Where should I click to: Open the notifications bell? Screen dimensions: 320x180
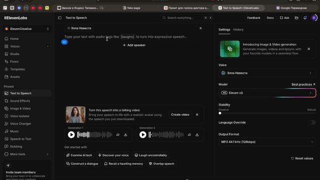[305, 18]
